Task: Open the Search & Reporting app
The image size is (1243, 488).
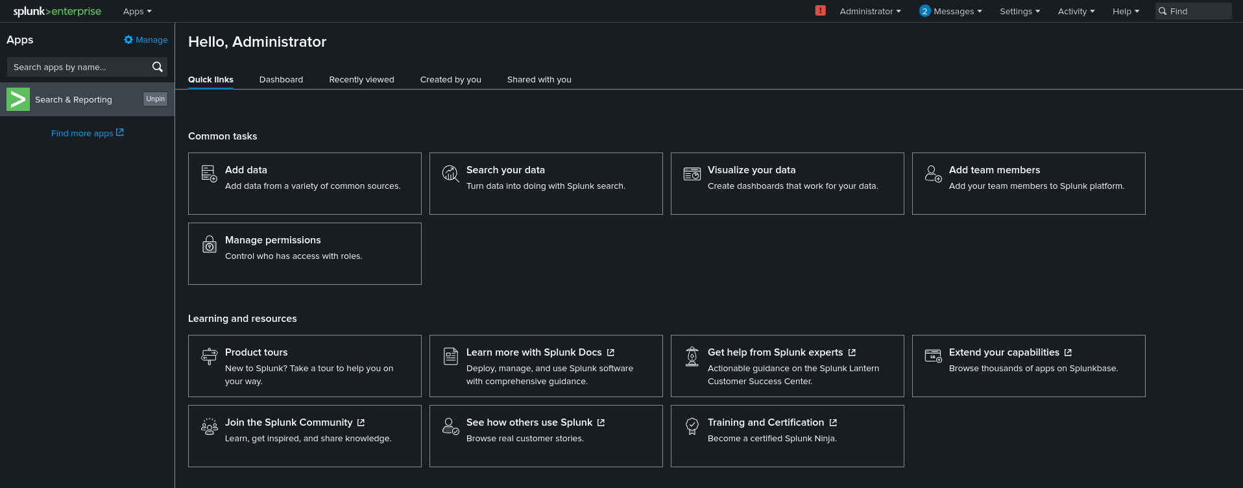Action: click(x=73, y=99)
